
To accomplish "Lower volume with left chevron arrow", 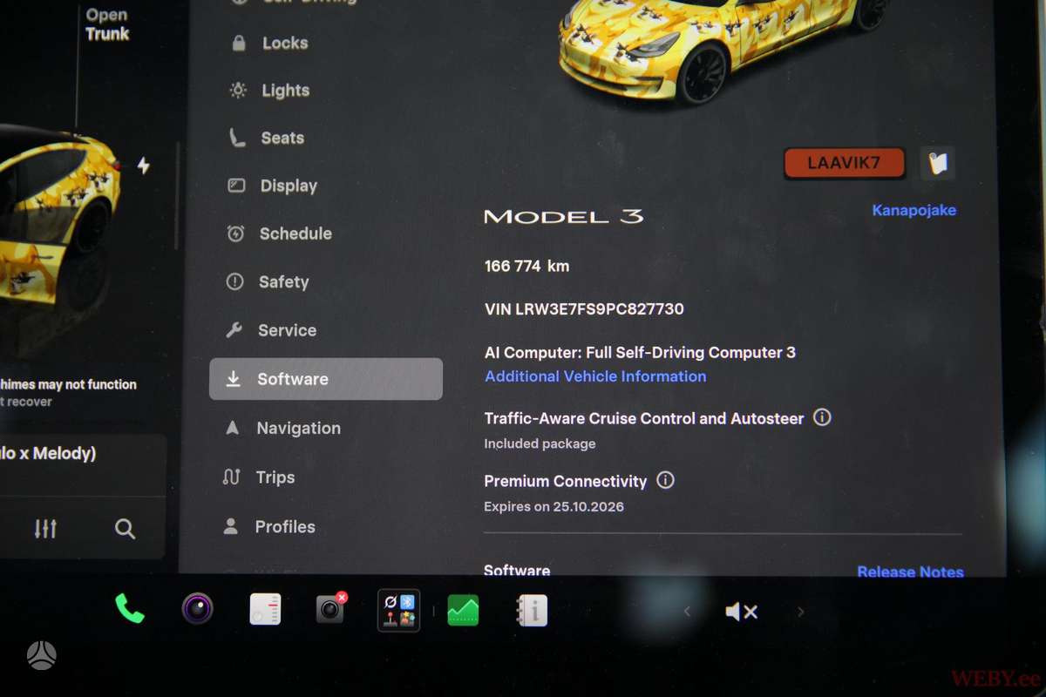I will click(x=687, y=612).
